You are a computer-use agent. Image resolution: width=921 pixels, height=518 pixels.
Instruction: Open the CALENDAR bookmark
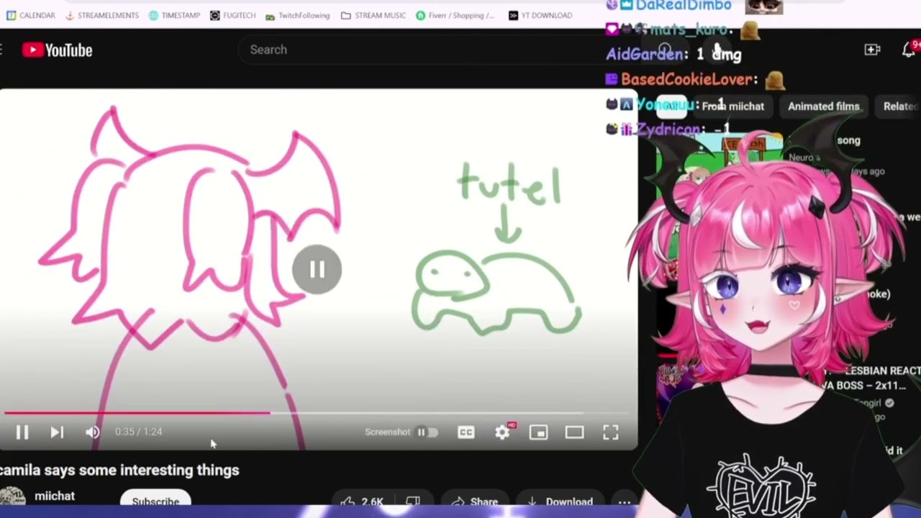(x=30, y=15)
